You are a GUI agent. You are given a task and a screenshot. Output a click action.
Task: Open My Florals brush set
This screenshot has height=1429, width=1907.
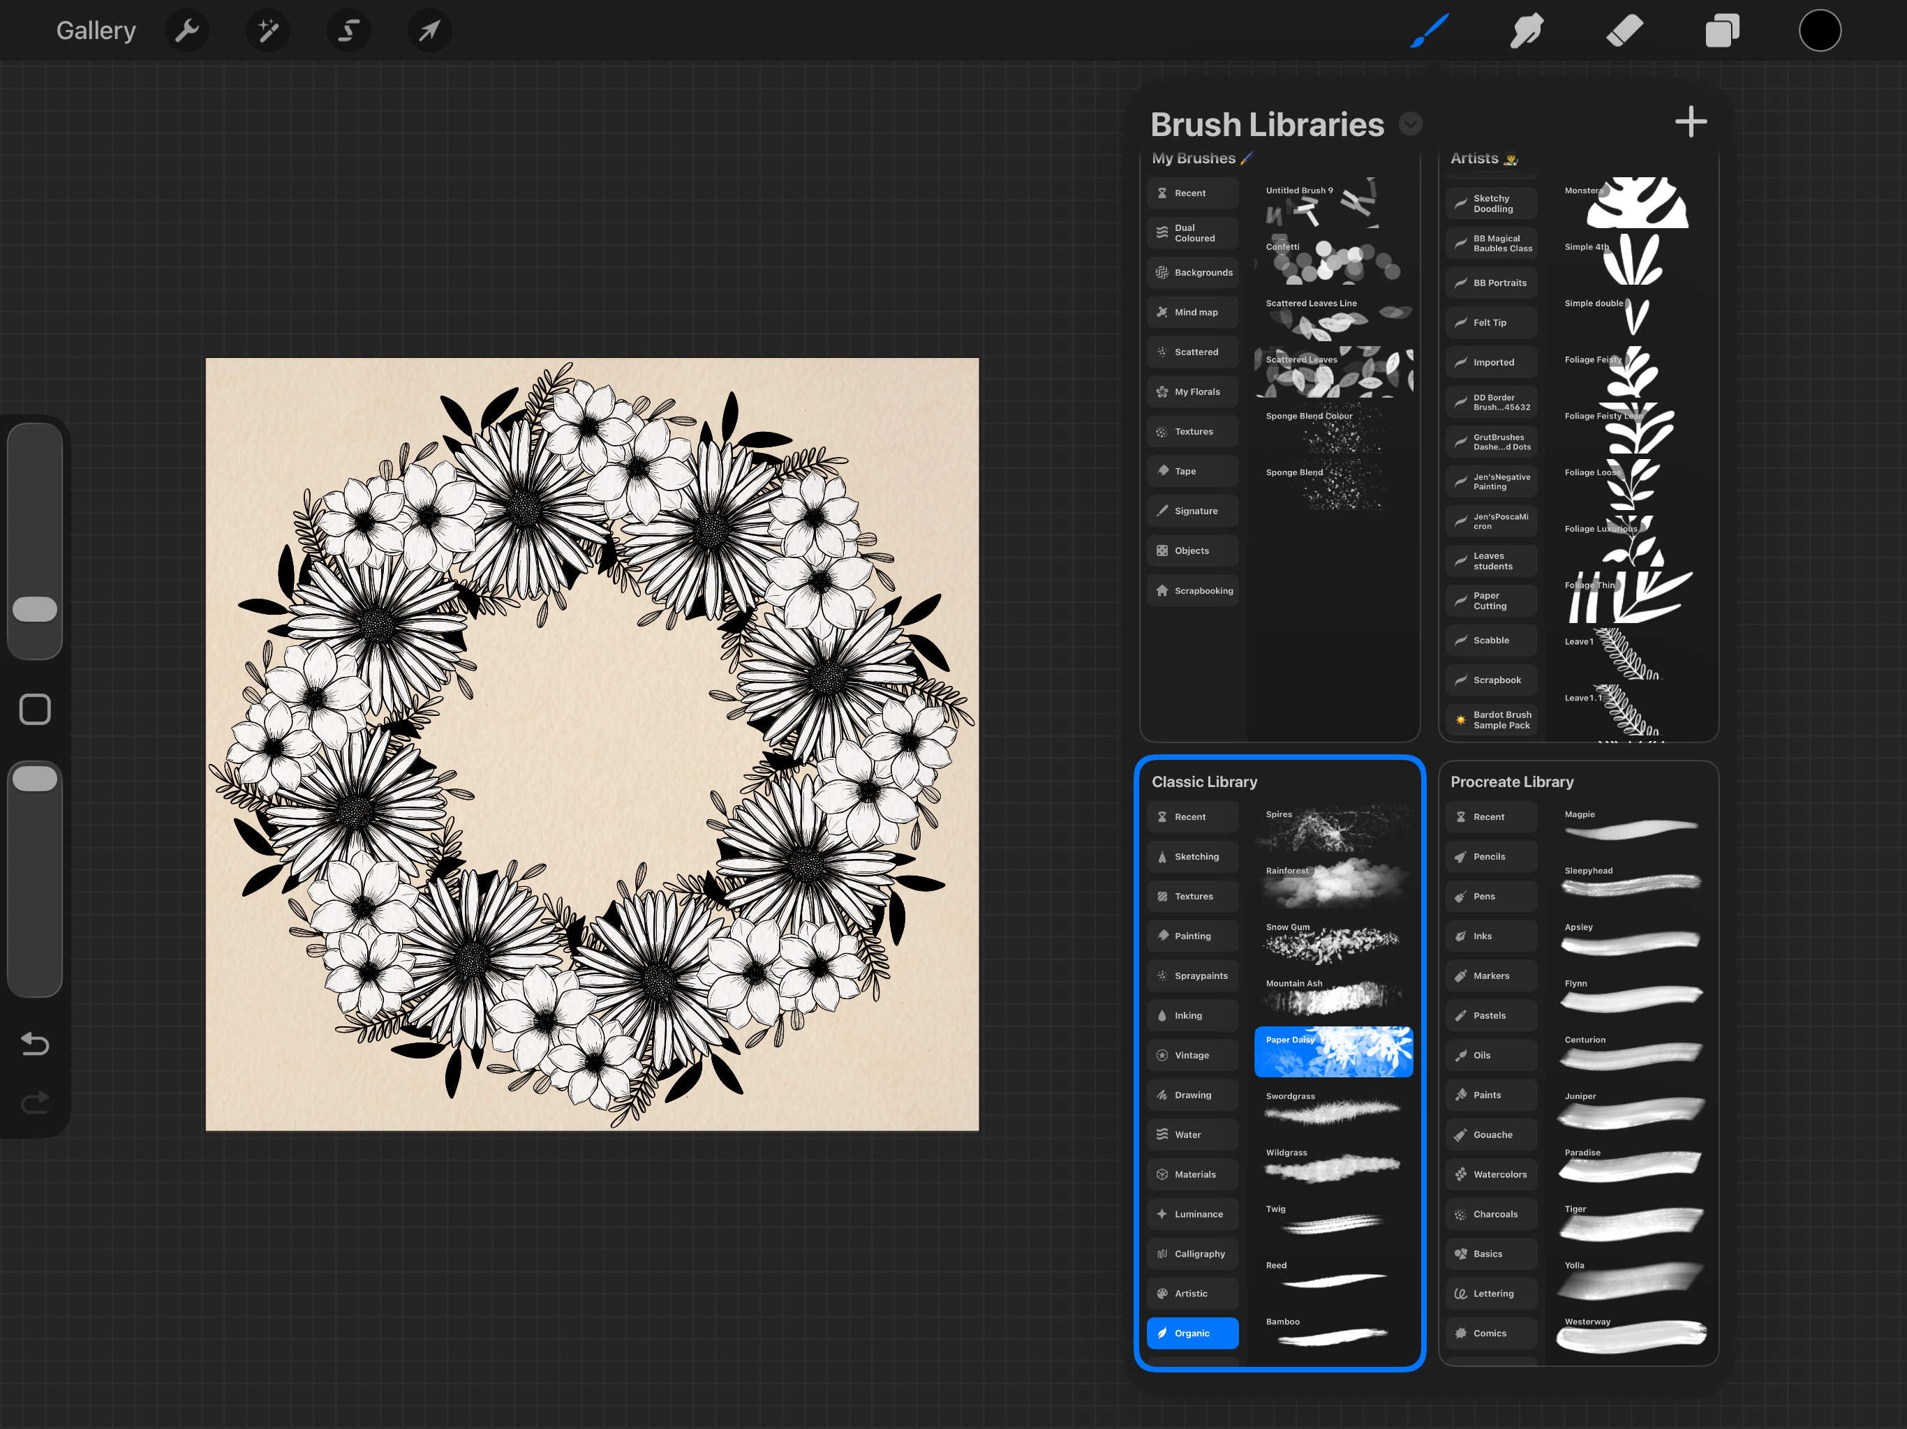1192,391
